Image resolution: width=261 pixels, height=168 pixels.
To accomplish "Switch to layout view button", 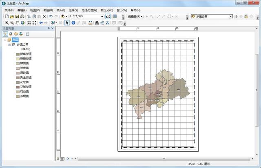I will [x=62, y=159].
